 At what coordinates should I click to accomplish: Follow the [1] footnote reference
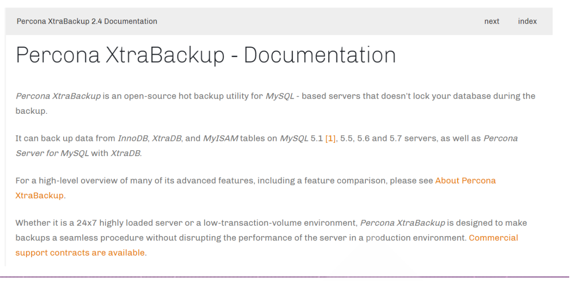(330, 138)
